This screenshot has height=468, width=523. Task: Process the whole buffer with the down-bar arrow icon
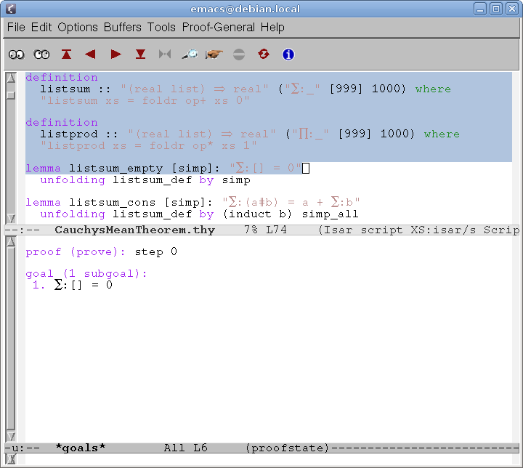pyautogui.click(x=140, y=55)
